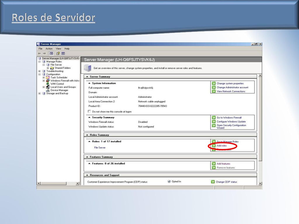Open the Action menu
Viewport: 299px width, 224px height.
coord(49,49)
